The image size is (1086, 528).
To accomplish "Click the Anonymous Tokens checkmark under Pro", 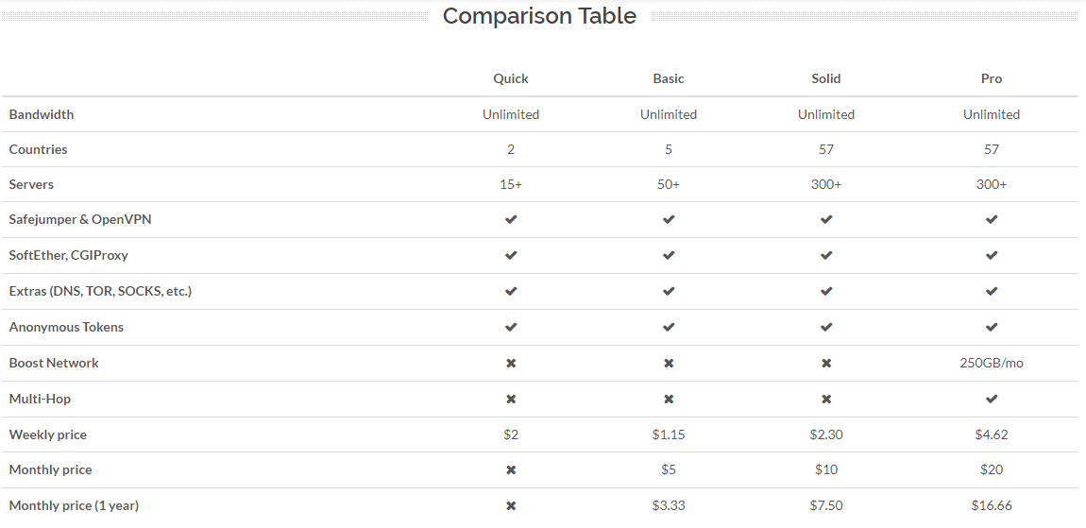I will click(x=992, y=327).
